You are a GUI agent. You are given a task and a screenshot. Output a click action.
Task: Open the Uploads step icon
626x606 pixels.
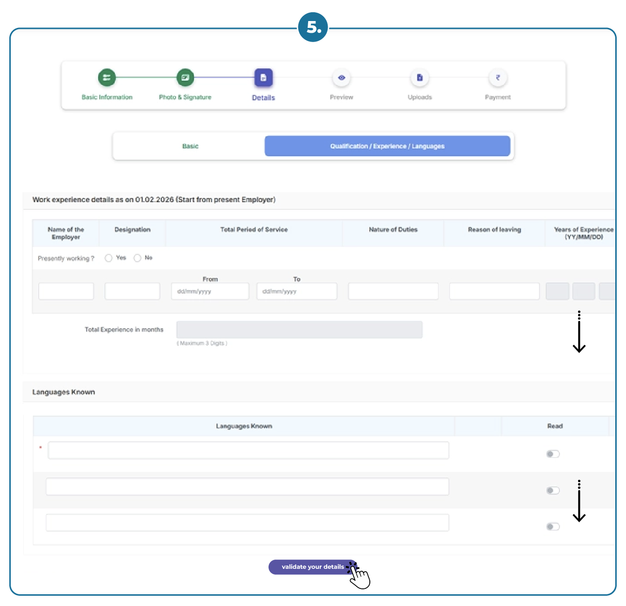click(x=420, y=77)
